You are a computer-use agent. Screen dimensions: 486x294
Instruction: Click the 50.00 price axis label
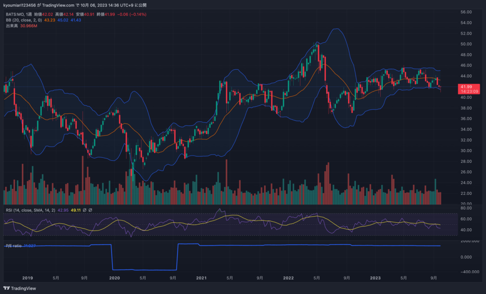(466, 44)
